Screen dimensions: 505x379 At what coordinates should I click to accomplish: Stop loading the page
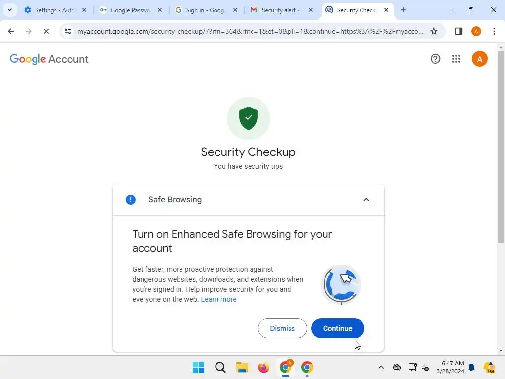[x=46, y=31]
